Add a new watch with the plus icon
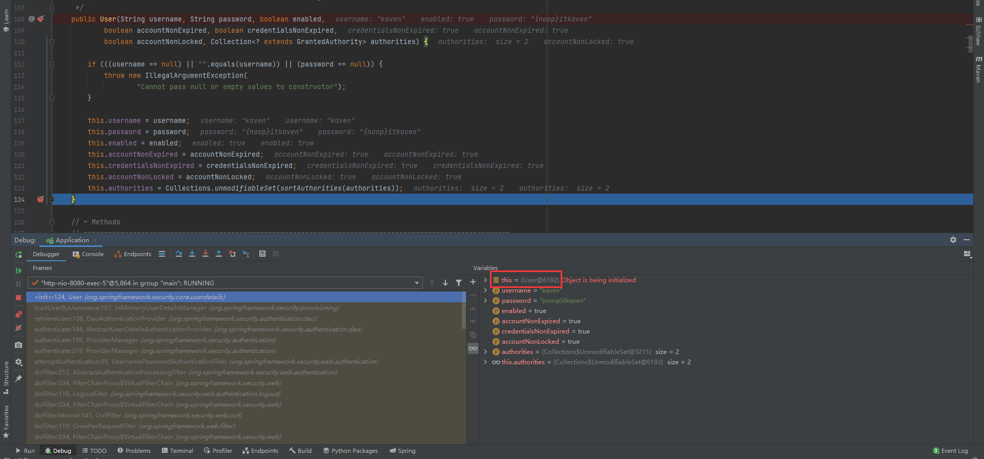This screenshot has width=984, height=459. click(x=473, y=282)
